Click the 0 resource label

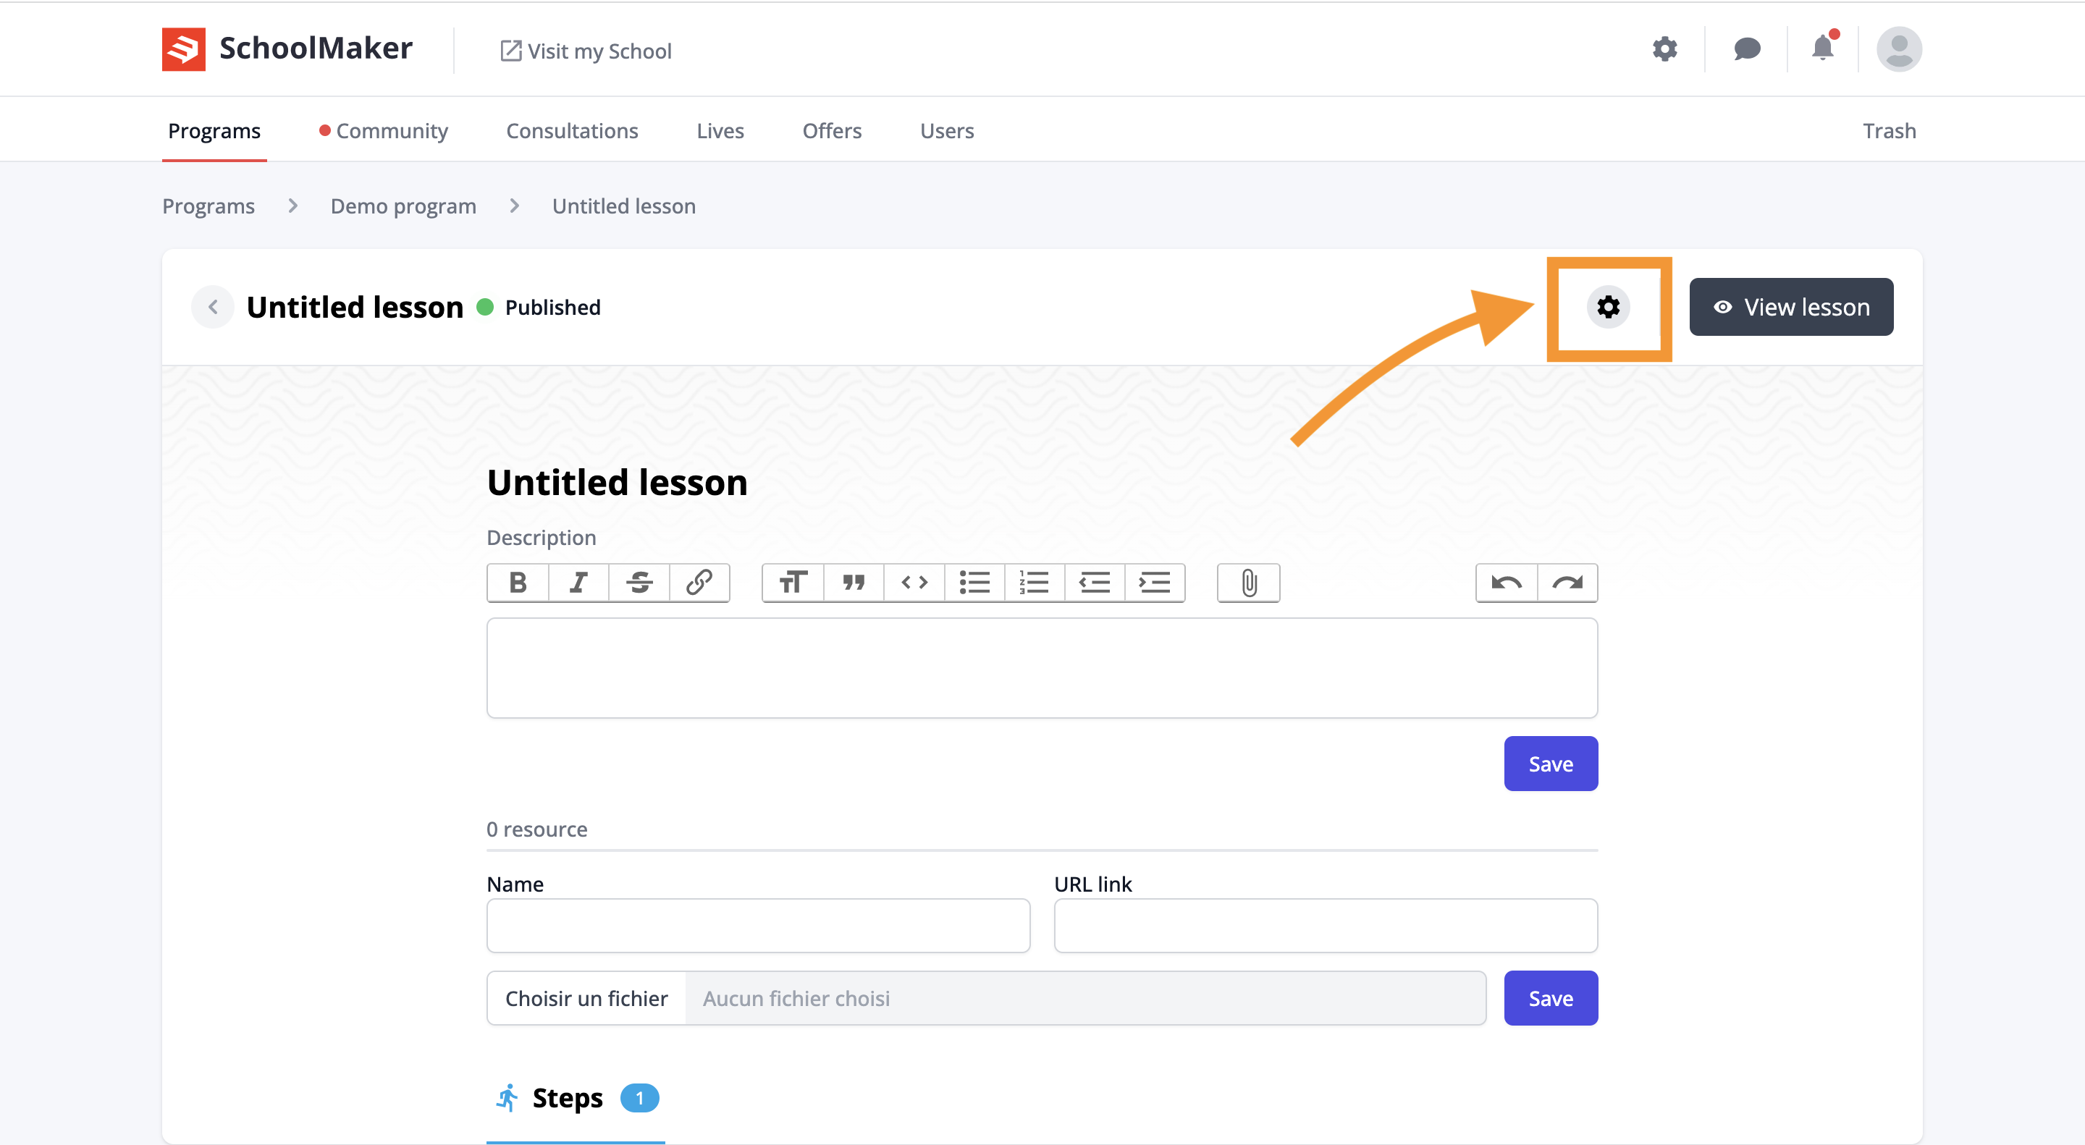point(536,829)
